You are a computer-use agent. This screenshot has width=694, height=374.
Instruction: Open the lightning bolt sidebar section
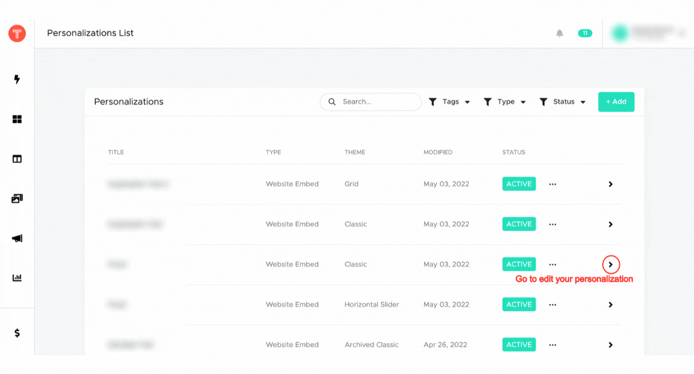(x=17, y=80)
